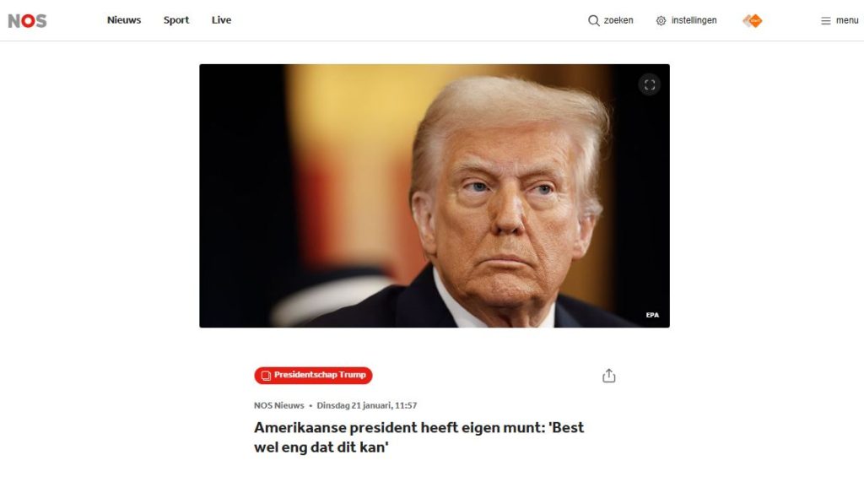The width and height of the screenshot is (864, 477).
Task: Click the Amerikaanse president headline
Action: [418, 437]
